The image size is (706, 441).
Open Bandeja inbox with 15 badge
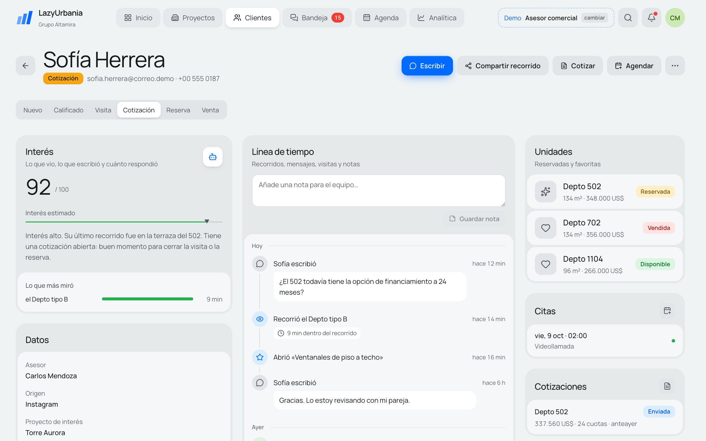pos(317,18)
